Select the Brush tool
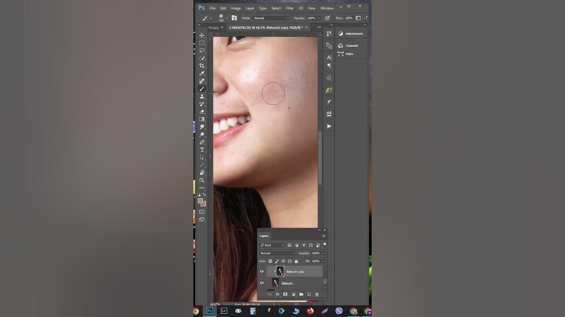The width and height of the screenshot is (565, 317). pos(202,88)
